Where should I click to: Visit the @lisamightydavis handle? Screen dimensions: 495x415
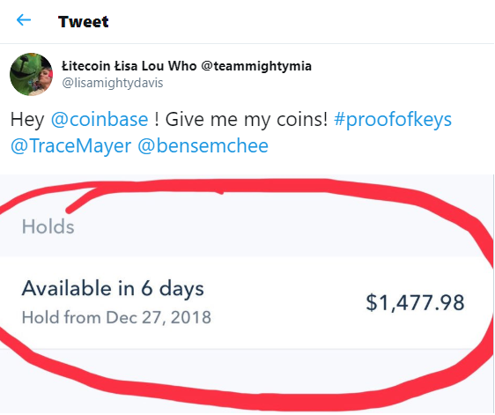pyautogui.click(x=113, y=83)
